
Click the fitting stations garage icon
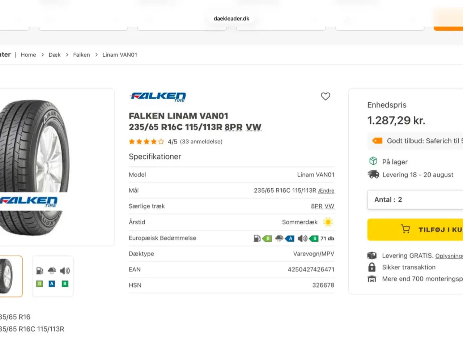point(372,279)
